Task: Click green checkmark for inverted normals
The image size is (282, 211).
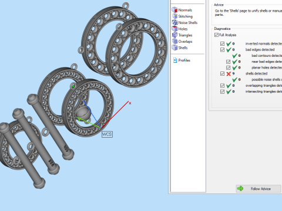Action: [229, 44]
